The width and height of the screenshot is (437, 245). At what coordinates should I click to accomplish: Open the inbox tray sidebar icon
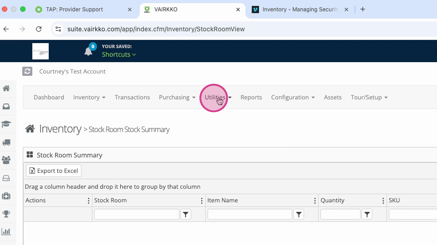(6, 106)
